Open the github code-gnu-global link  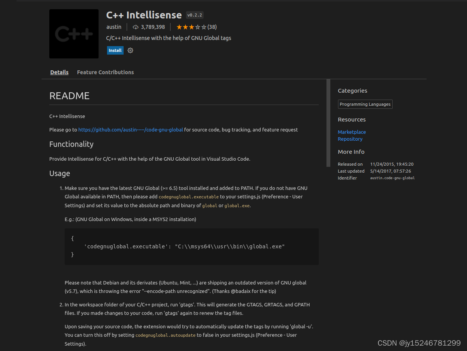(x=131, y=130)
